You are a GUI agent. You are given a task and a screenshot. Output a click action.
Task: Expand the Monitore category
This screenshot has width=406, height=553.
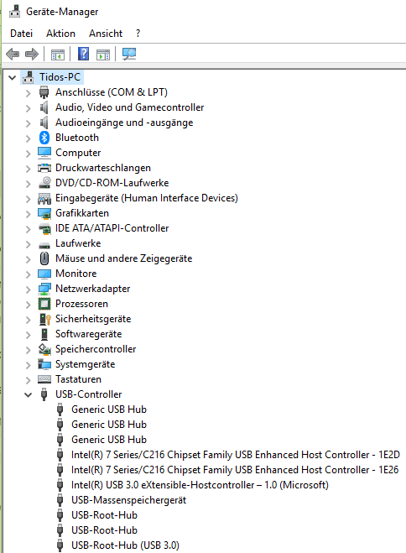tap(29, 274)
